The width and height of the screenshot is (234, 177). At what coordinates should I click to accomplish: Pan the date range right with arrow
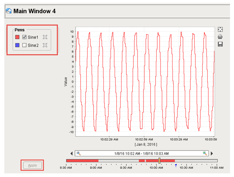212,154
